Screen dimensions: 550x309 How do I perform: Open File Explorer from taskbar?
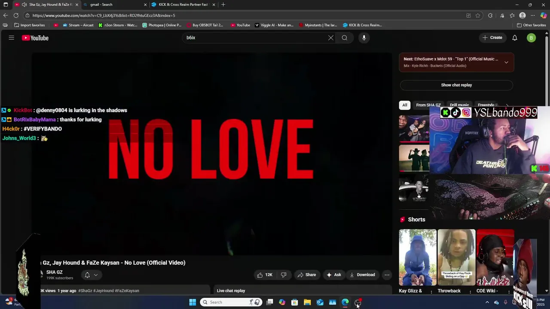[x=307, y=302]
